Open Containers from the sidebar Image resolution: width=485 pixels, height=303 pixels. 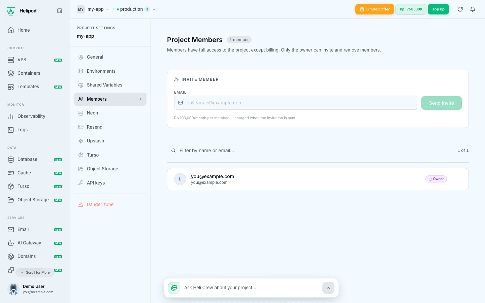(35, 73)
